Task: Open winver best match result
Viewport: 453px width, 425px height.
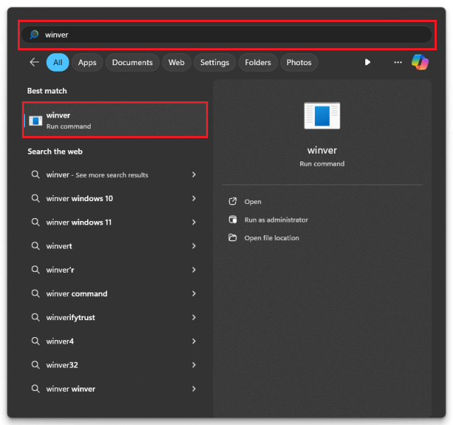Action: [115, 120]
